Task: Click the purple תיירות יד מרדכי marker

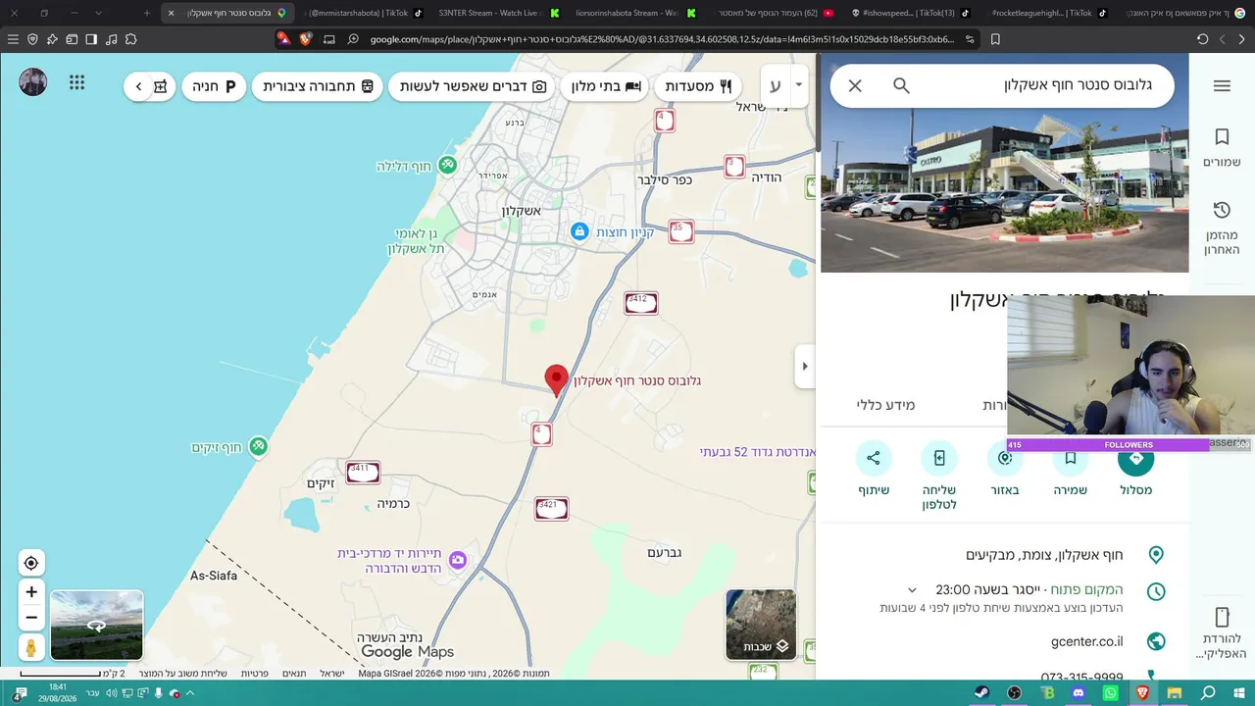Action: [458, 561]
